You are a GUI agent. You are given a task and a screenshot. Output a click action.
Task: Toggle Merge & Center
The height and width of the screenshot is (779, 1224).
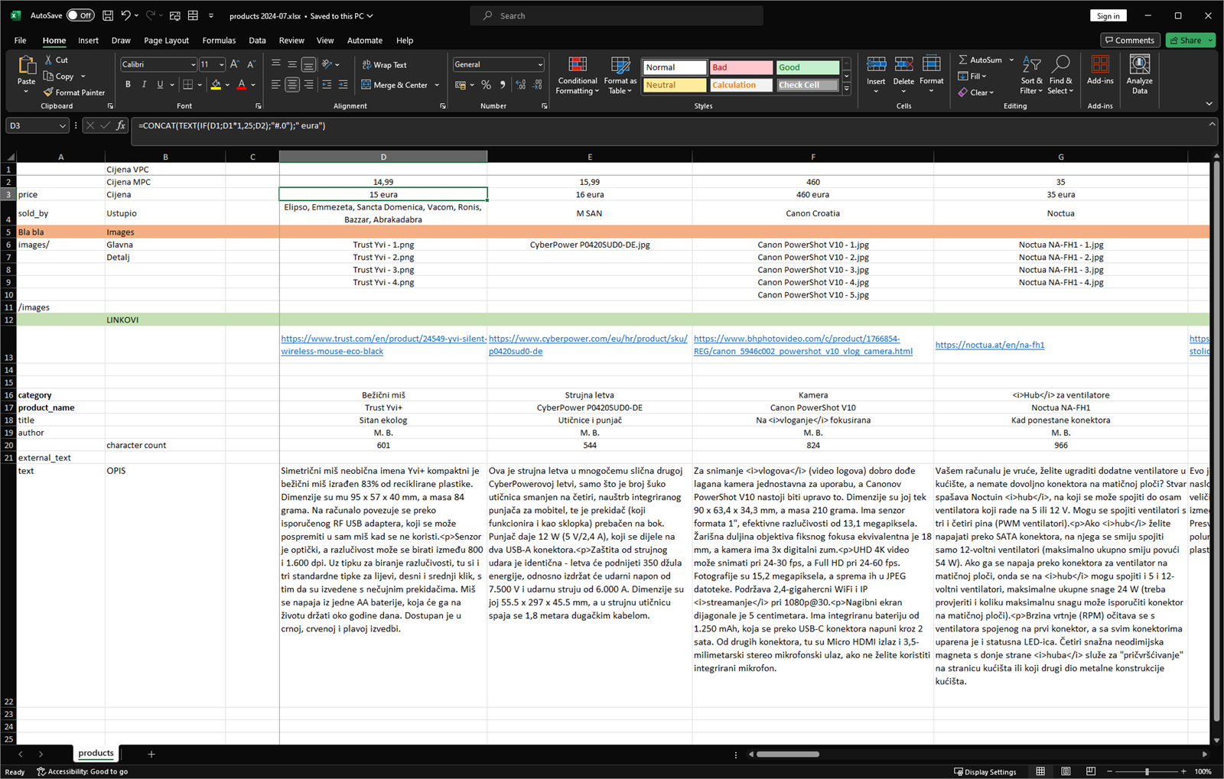(395, 85)
